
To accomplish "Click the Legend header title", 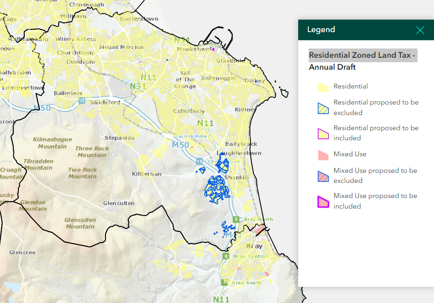I will [321, 30].
